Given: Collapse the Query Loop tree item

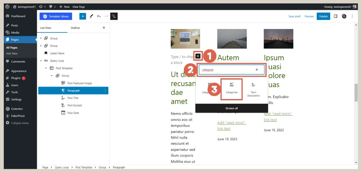Looking at the screenshot, I should tap(41, 61).
